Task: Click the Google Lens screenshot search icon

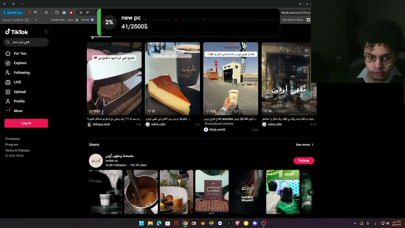Action: tap(46, 13)
